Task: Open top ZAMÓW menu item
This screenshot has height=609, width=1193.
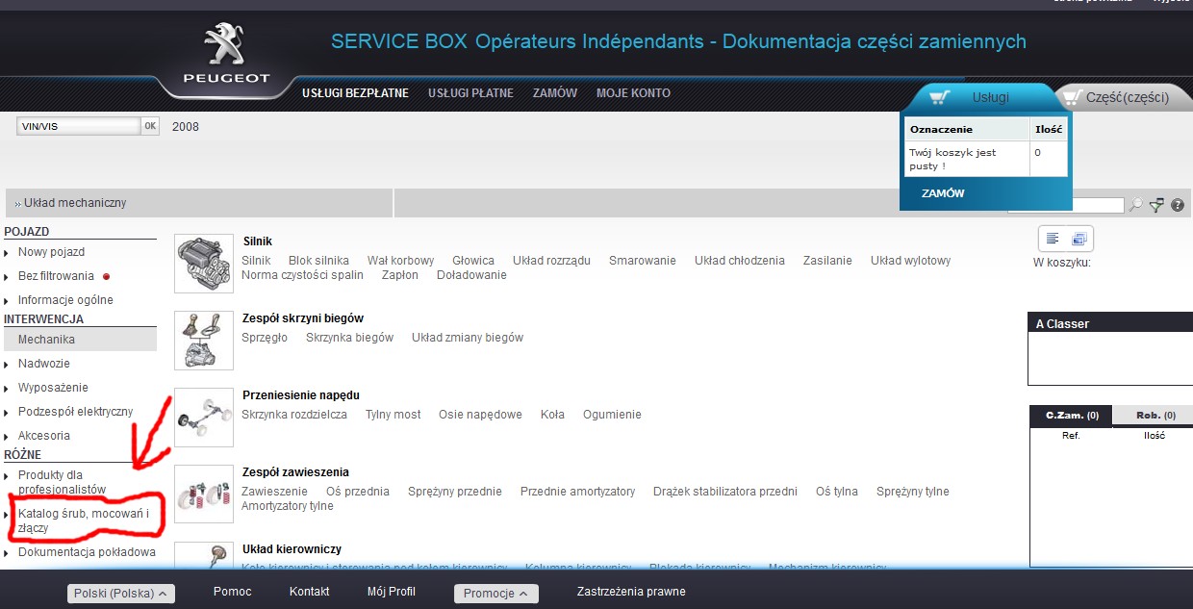Action: pos(554,93)
